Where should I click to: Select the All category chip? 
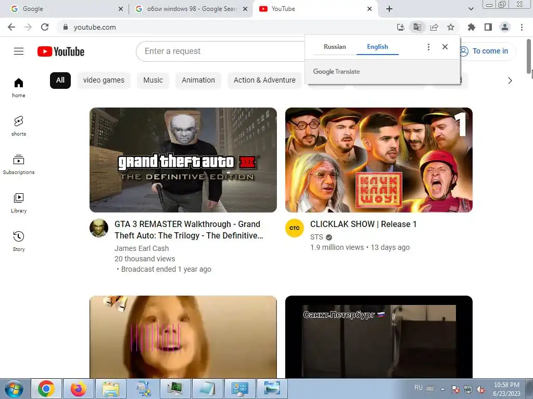[x=60, y=81]
